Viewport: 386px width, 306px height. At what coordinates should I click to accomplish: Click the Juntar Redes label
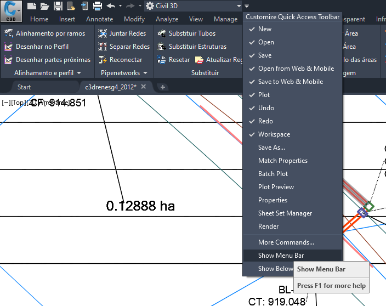tap(128, 33)
